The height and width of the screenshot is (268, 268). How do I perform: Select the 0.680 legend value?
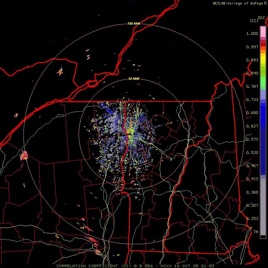pos(252,113)
